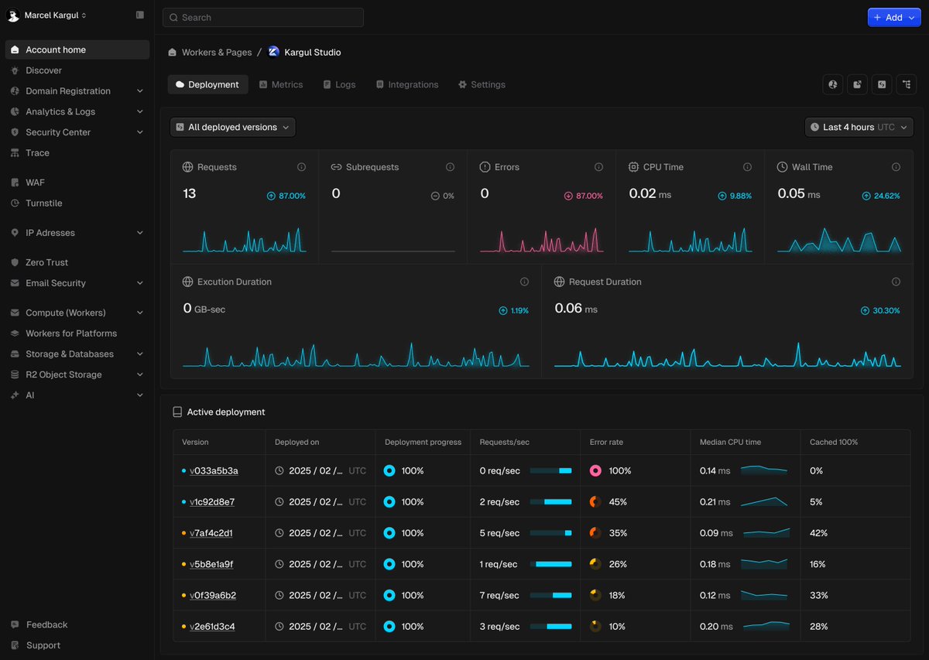Open info icon on Errors card
The height and width of the screenshot is (660, 929).
tap(598, 167)
